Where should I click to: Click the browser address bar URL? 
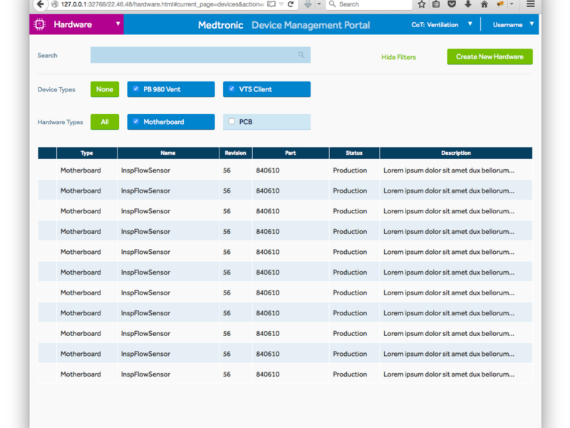click(162, 4)
